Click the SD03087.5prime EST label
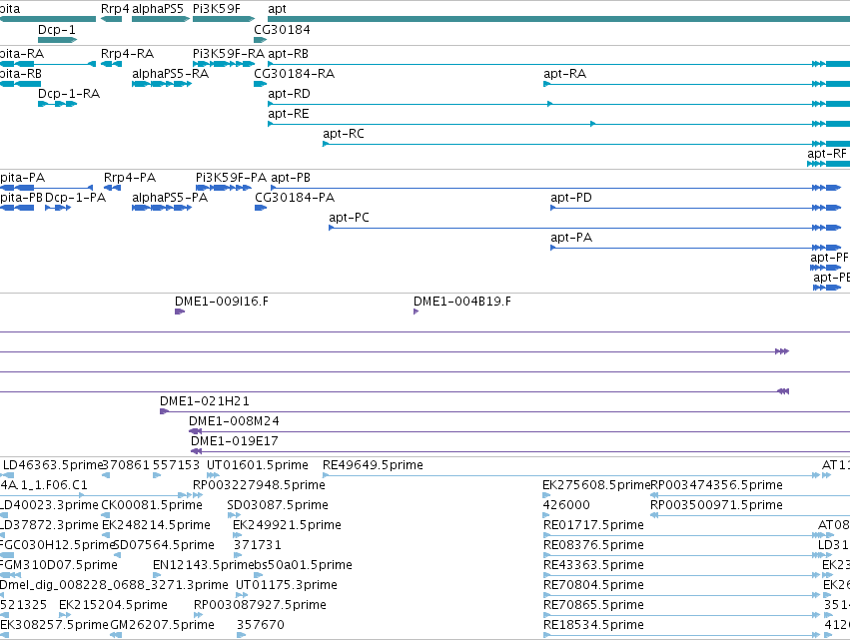The image size is (850, 640). pyautogui.click(x=278, y=505)
